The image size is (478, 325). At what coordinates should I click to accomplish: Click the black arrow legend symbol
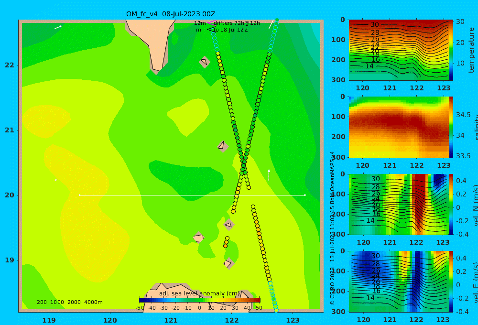pos(211,30)
